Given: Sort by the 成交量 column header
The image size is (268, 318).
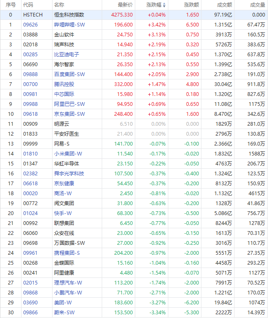Looking at the screenshot, I should (x=257, y=5).
